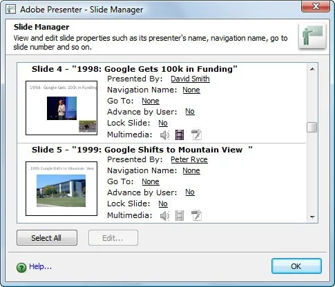Click the audio speaker icon for Slide 4
Screen dimensions: 335x287
[164, 135]
